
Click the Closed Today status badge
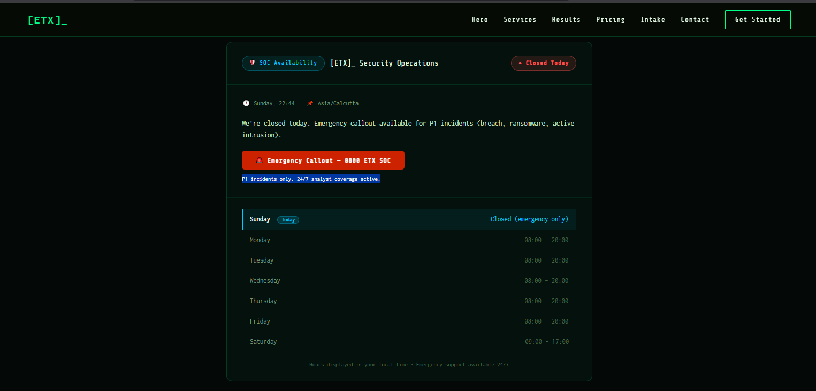tap(544, 63)
